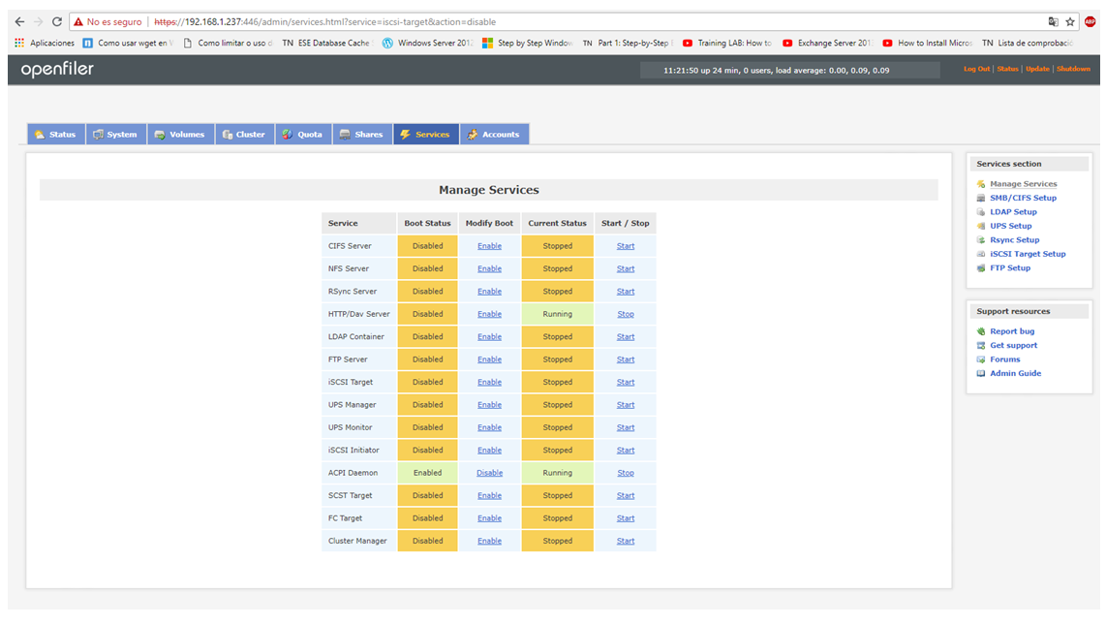This screenshot has height=625, width=1106.
Task: Open the 'Training LAB: How to' YouTube bookmark
Action: tap(727, 43)
